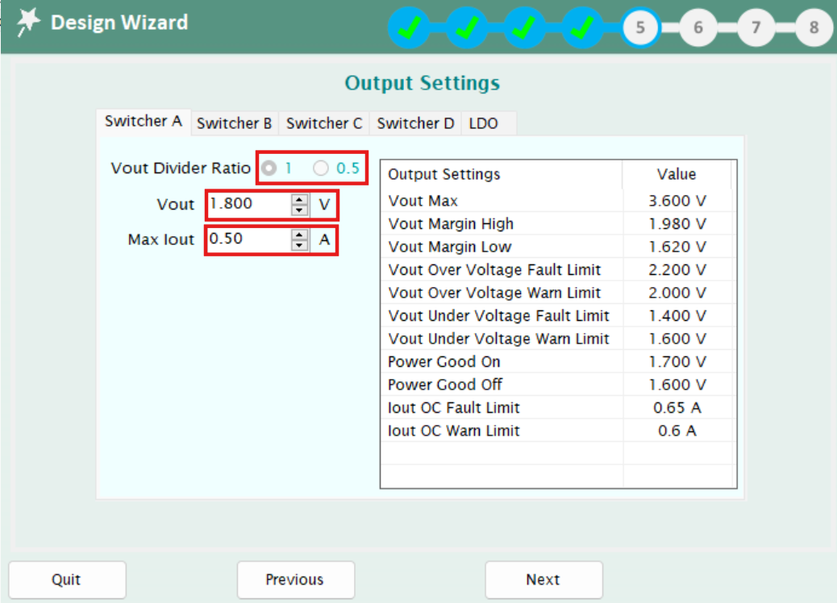Image resolution: width=837 pixels, height=603 pixels.
Task: Select Vout Divider Ratio 0.5
Action: pyautogui.click(x=320, y=168)
